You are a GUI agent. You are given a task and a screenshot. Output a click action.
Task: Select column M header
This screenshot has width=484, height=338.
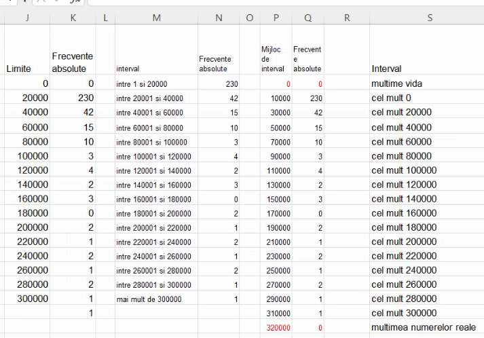click(156, 18)
